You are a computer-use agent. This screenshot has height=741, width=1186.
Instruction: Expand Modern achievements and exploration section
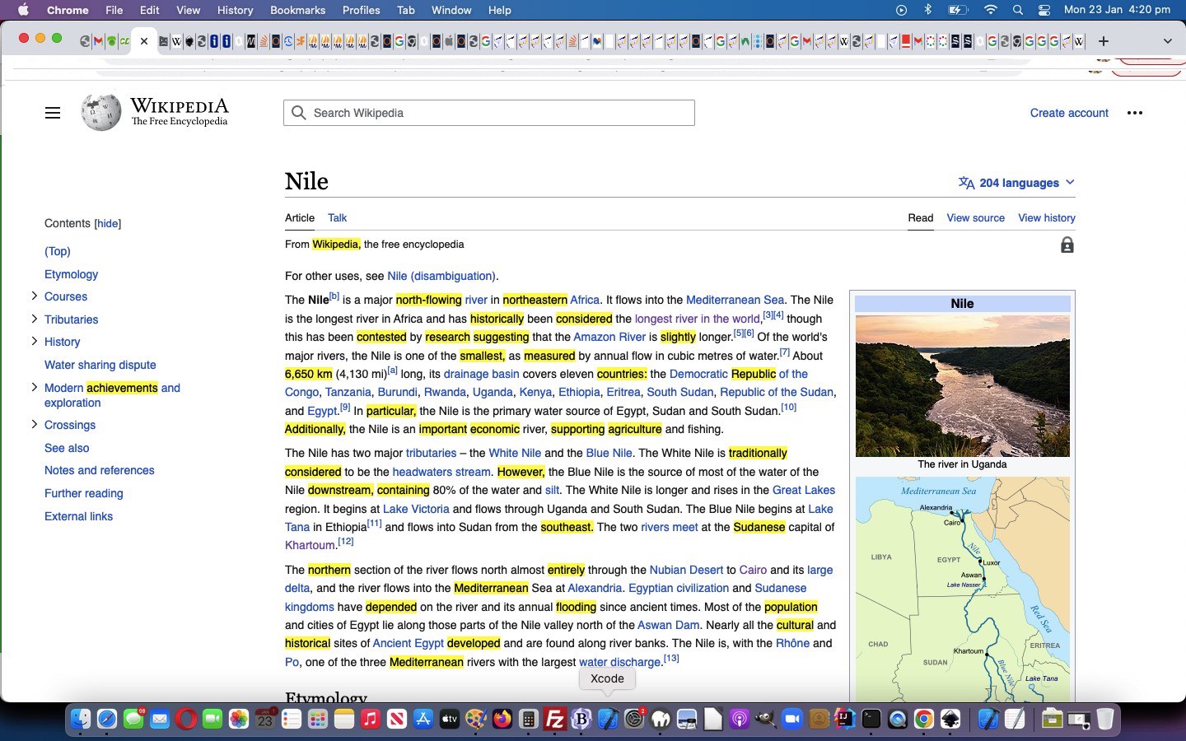tap(34, 387)
